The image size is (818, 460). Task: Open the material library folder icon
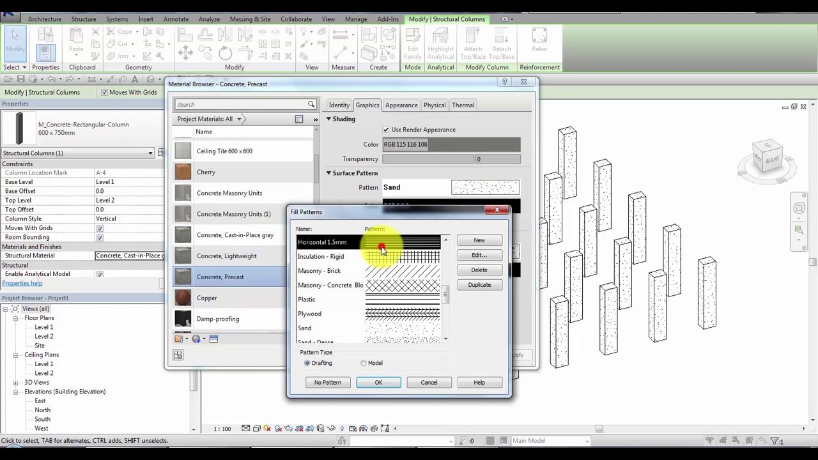(179, 339)
